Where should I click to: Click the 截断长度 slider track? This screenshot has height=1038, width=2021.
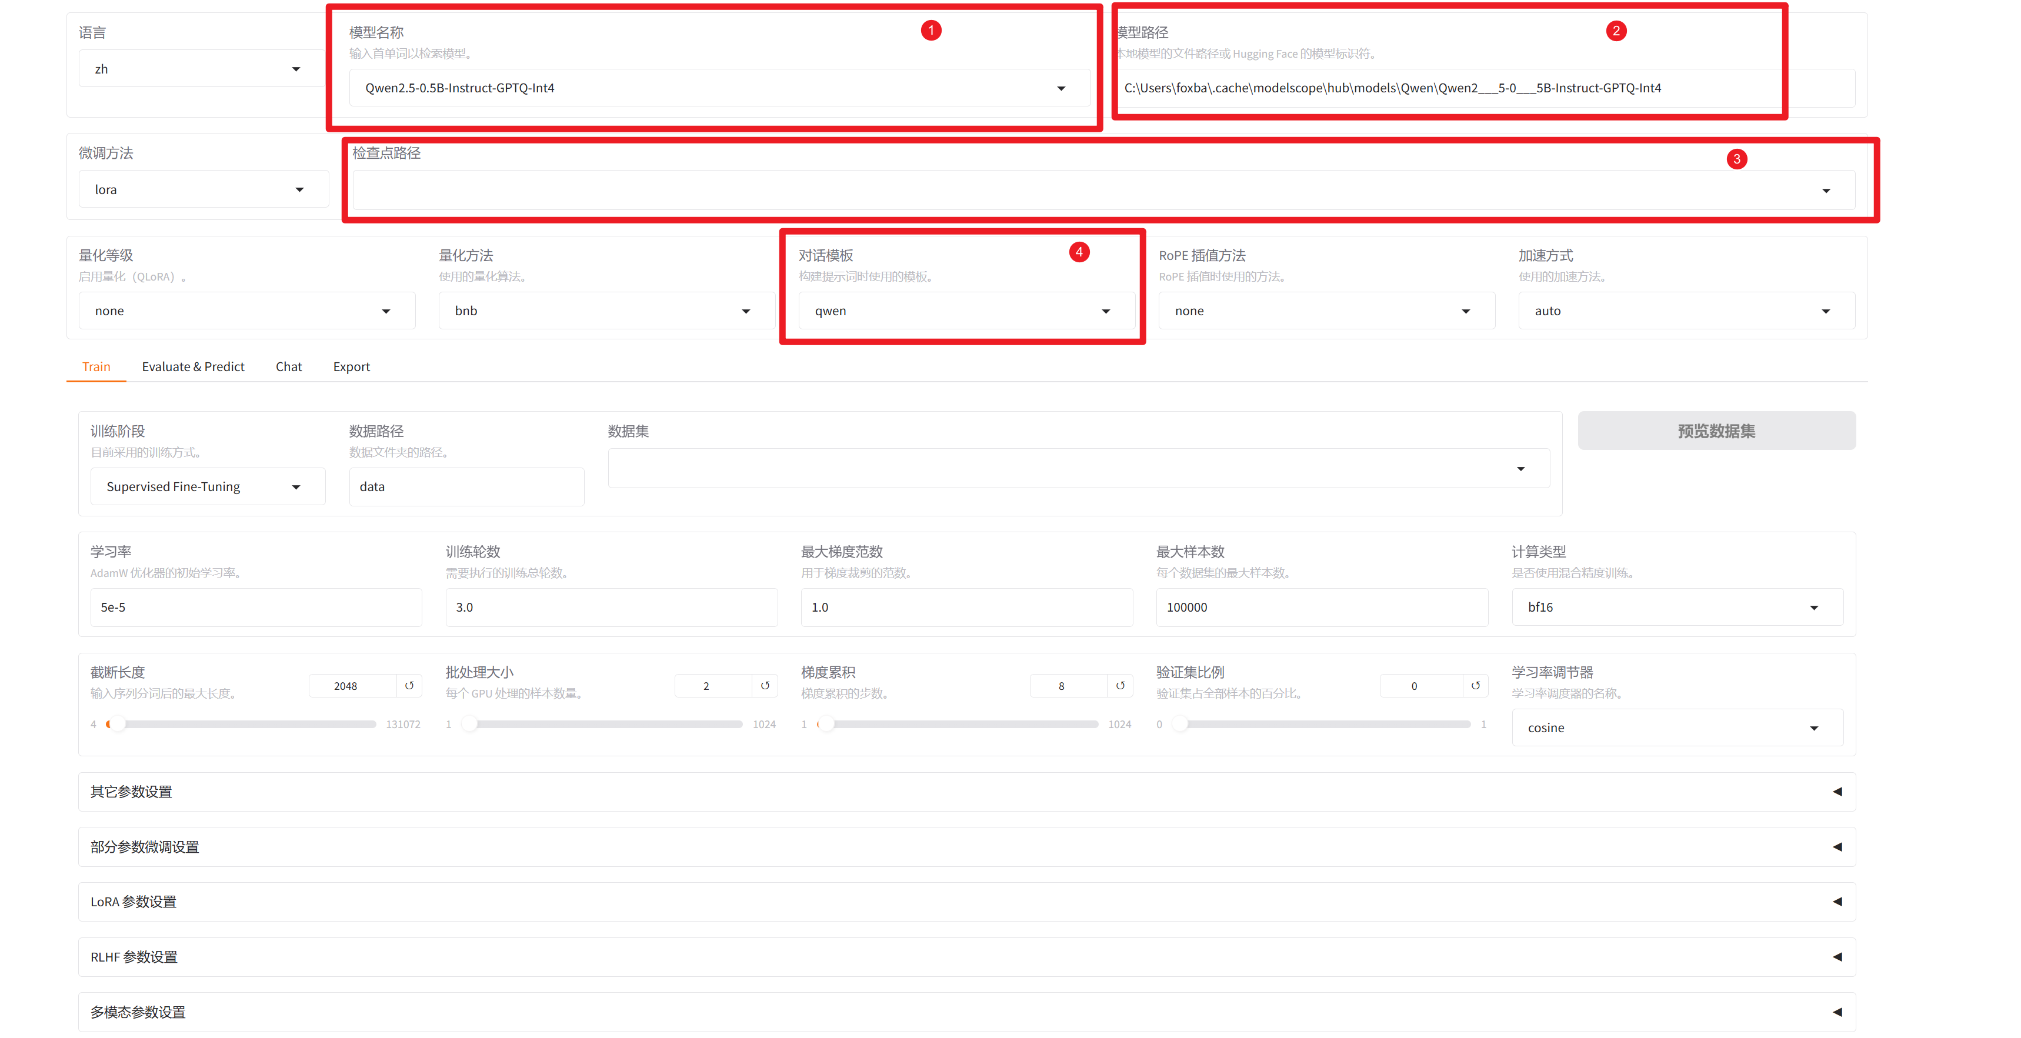243,724
